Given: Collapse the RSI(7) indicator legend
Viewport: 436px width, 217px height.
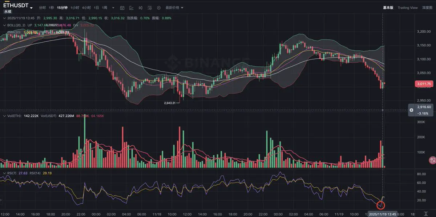Looking at the screenshot, I should [x=4, y=173].
